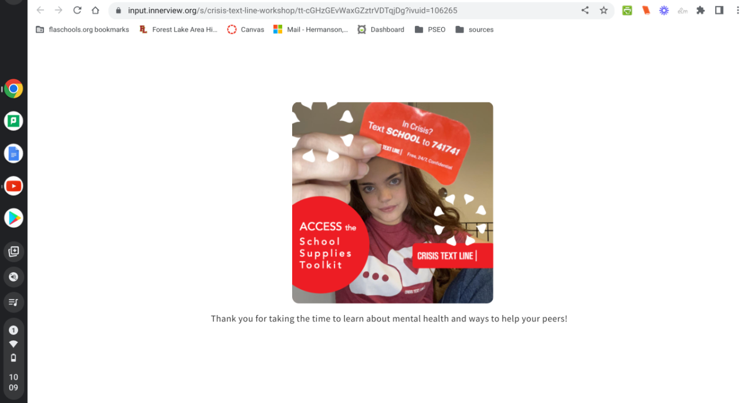This screenshot has height=403, width=751.
Task: Open the elm extension
Action: [682, 11]
